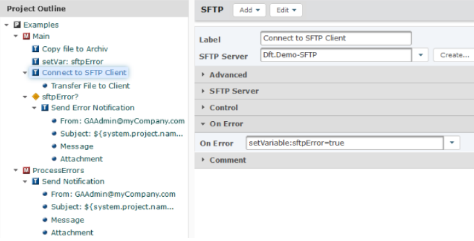Click the task icon beside Copy file to Archiv
This screenshot has height=241, width=474.
pyautogui.click(x=36, y=49)
